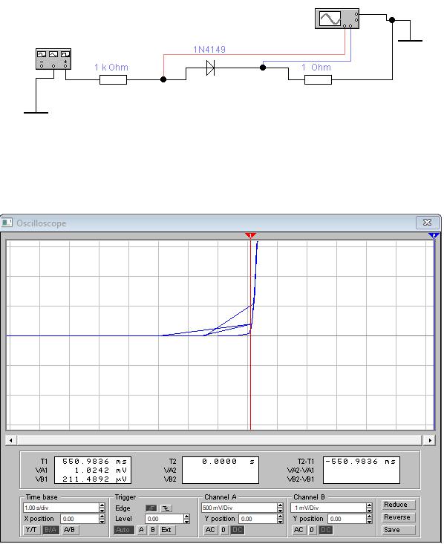Select the ground symbol near the oscilloscope
The width and height of the screenshot is (444, 544).
(410, 41)
